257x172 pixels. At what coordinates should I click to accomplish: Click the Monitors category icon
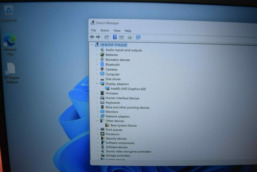click(102, 112)
